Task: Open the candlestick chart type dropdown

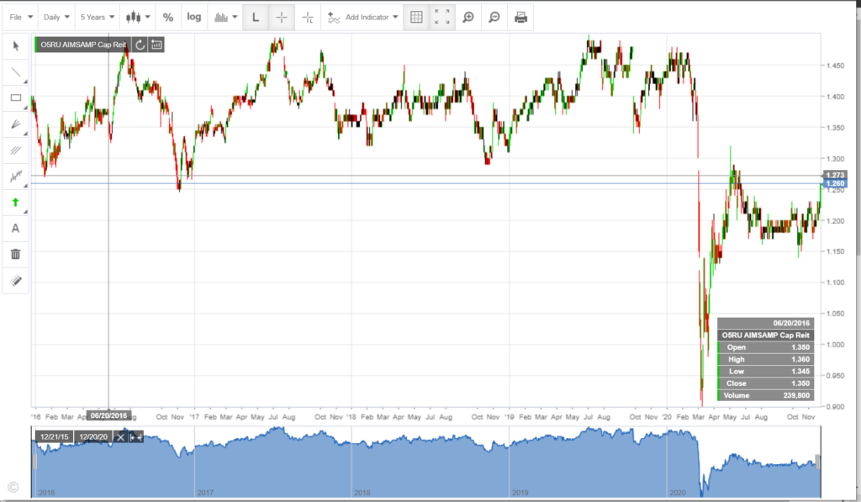Action: [138, 17]
